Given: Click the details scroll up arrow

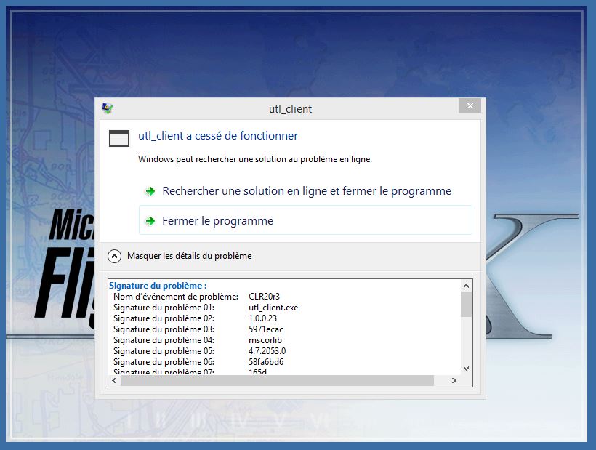Looking at the screenshot, I should [467, 286].
